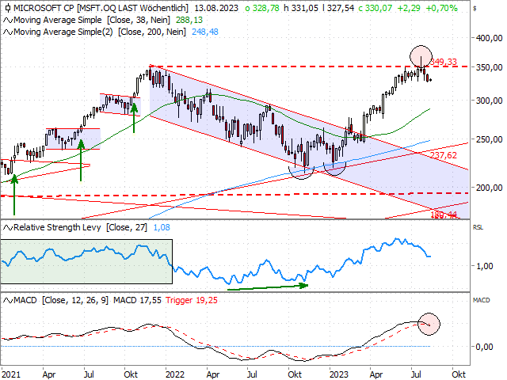Click the 2021 time axis label
The image size is (507, 380).
[11, 374]
